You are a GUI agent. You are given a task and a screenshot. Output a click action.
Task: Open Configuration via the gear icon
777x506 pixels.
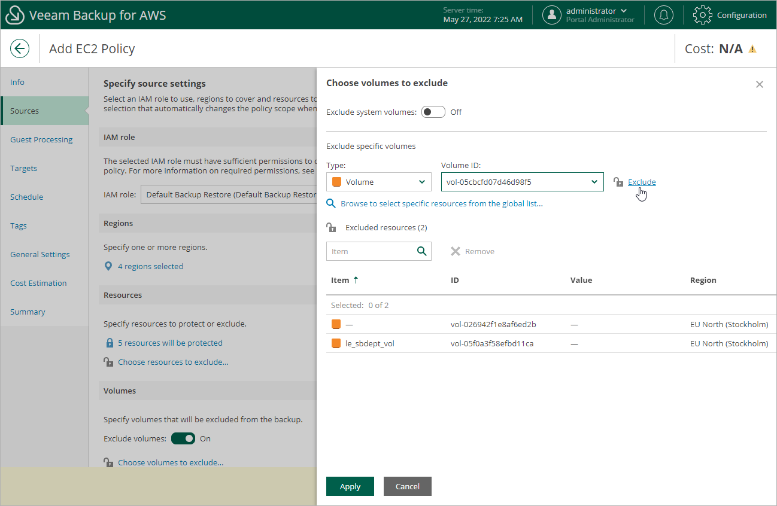[x=702, y=15]
